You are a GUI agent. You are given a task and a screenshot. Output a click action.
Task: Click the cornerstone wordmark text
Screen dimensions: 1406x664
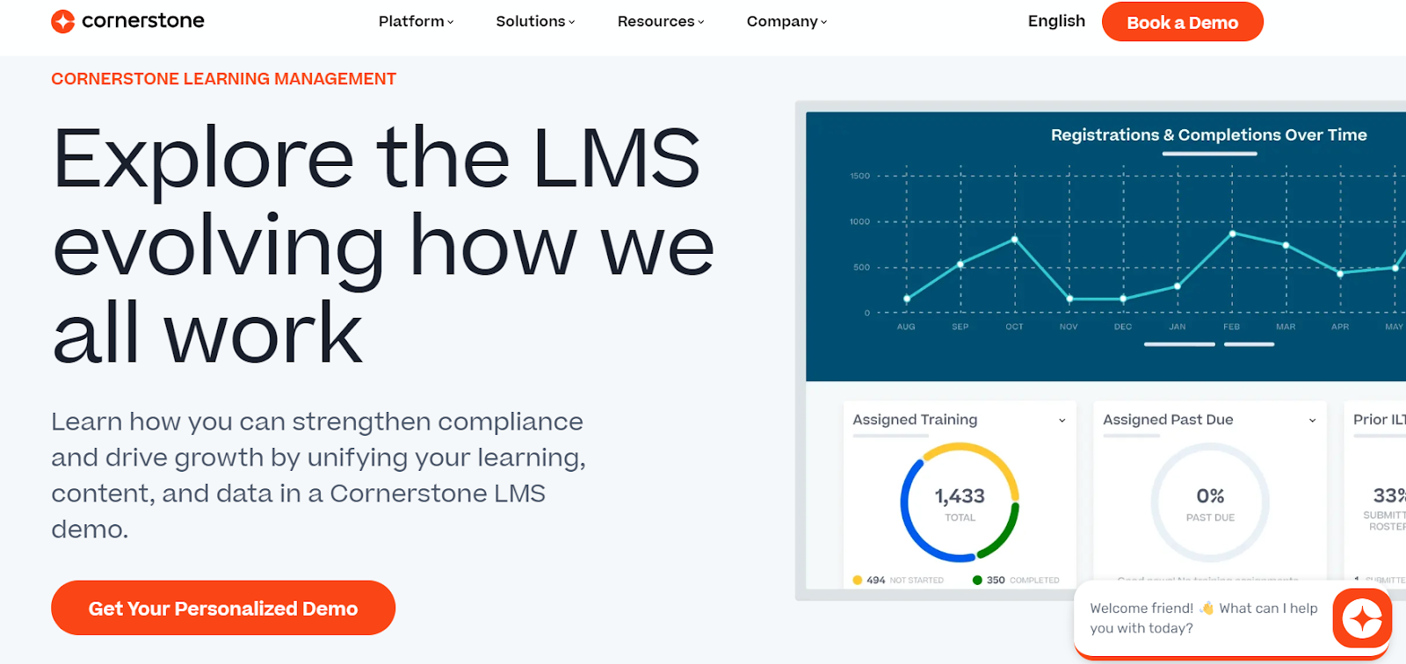point(142,21)
